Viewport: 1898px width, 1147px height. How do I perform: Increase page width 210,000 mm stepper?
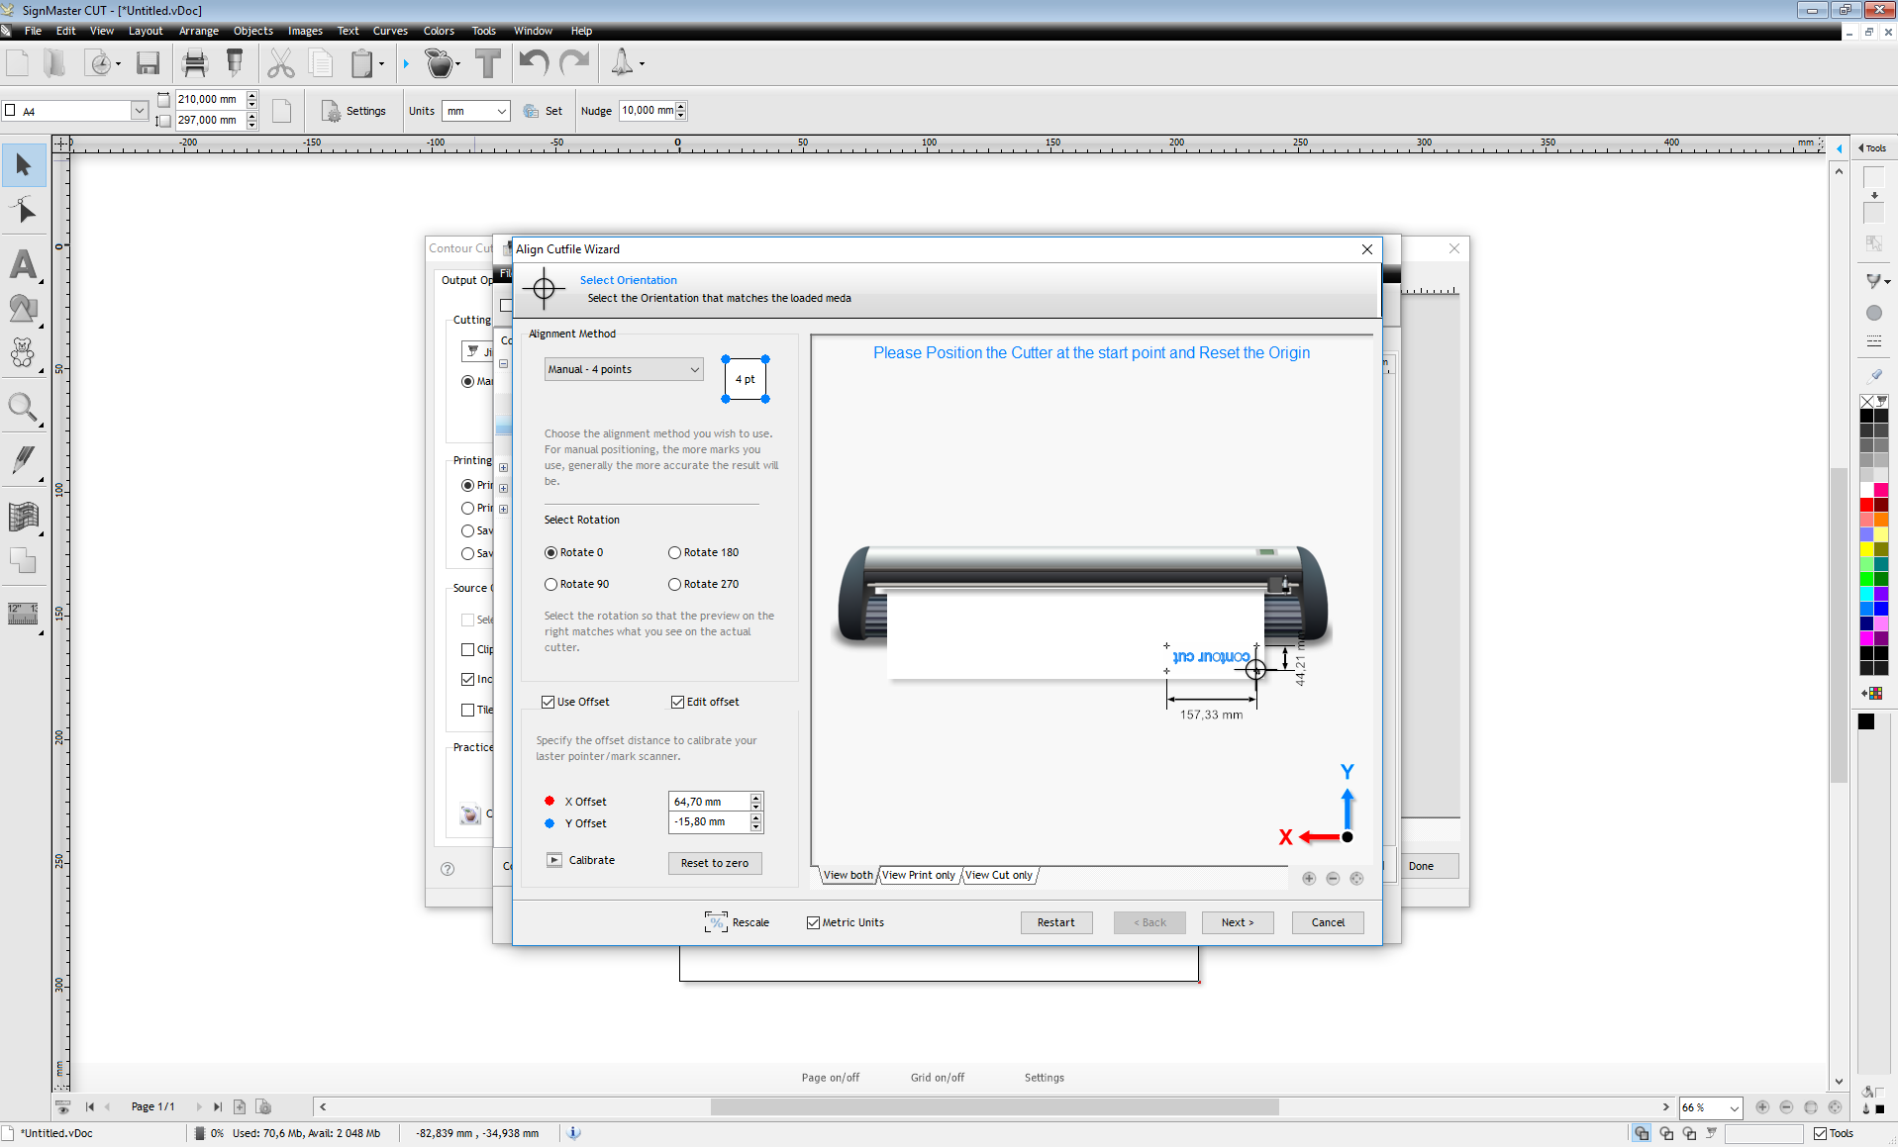tap(251, 95)
